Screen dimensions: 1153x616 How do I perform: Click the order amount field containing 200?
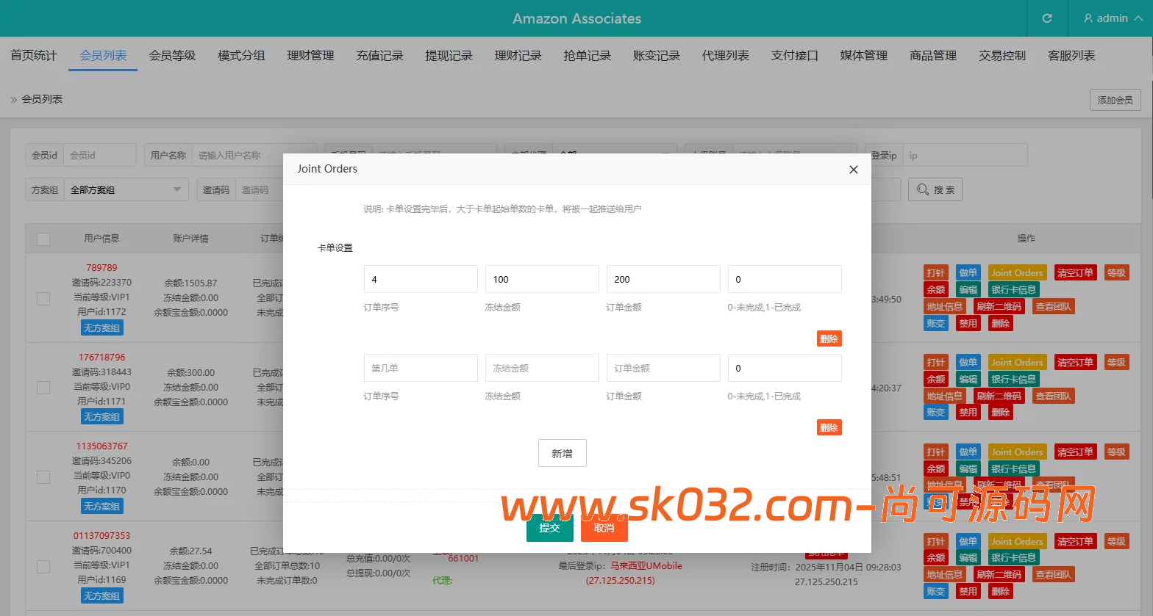663,279
